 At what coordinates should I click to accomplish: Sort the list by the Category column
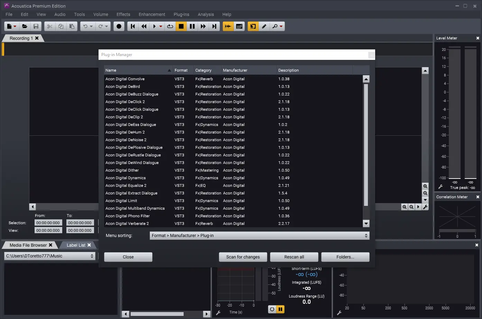[x=207, y=70]
